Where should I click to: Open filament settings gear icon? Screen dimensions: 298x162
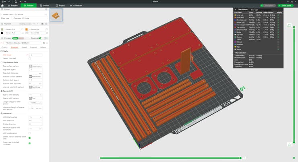(46, 24)
